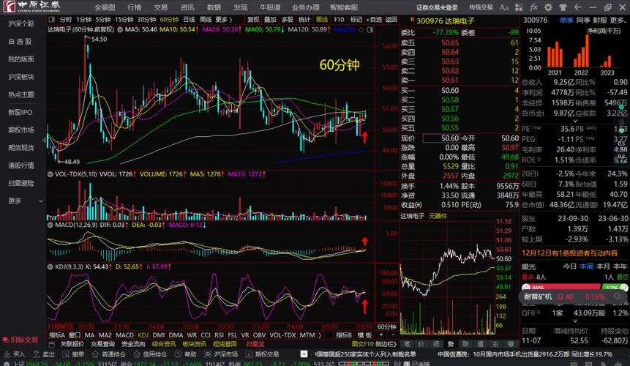Viewport: 630px width, 366px height.
Task: Open the settings gear icon
Action: (548, 7)
